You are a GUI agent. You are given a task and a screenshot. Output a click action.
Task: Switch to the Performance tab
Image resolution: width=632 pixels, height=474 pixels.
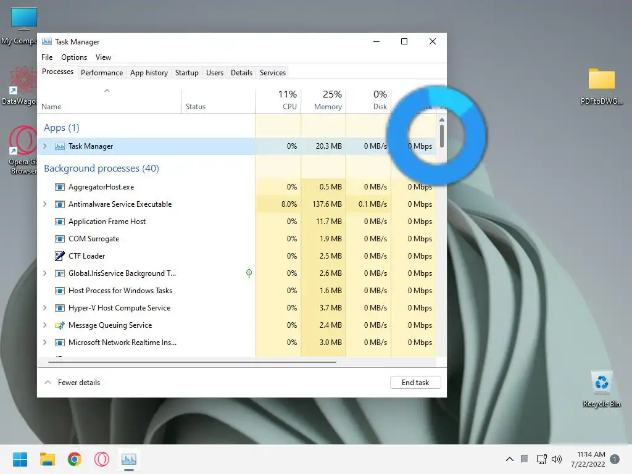tap(102, 73)
